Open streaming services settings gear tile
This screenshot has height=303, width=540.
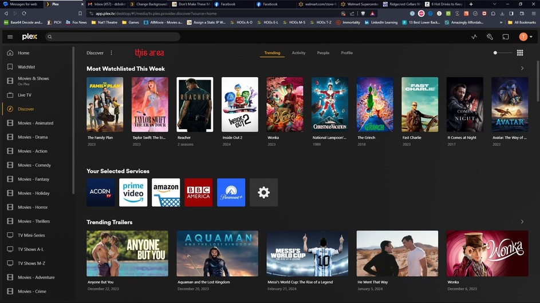click(x=264, y=192)
